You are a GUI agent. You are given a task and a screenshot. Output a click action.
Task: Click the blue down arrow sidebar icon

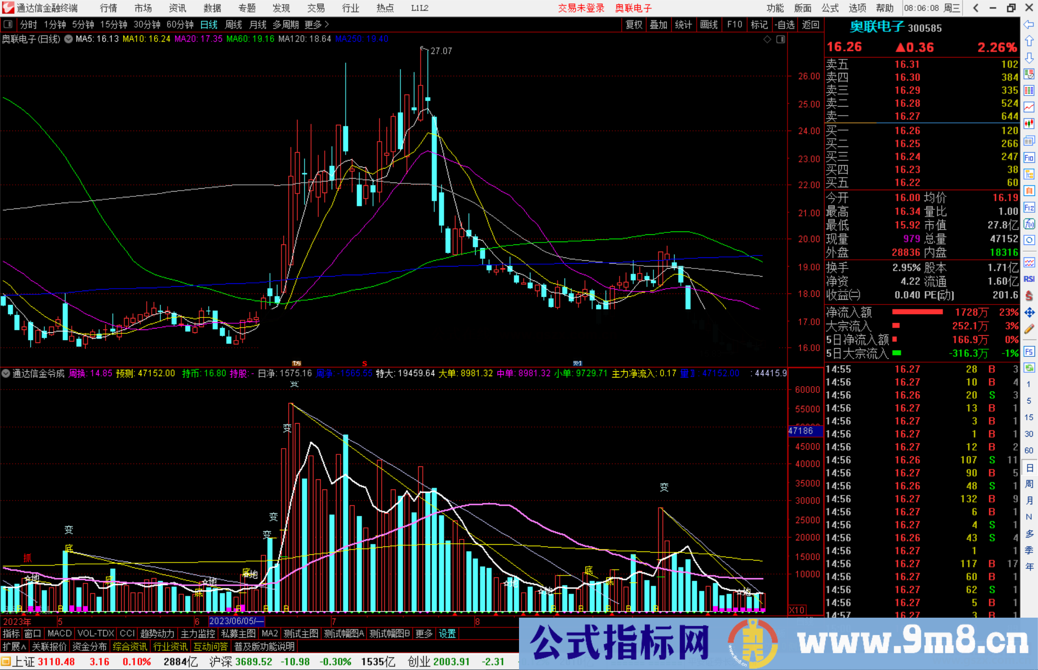click(1029, 58)
